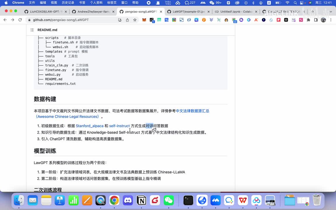Click the github.com address bar
Image resolution: width=336 pixels, height=210 pixels.
tap(73, 20)
